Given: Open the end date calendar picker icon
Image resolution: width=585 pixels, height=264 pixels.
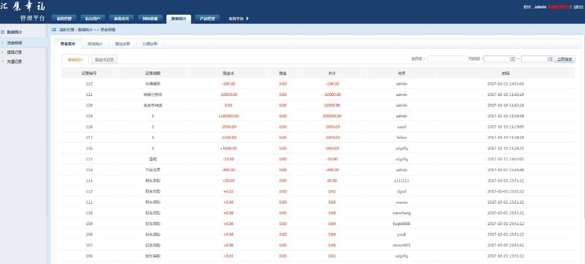Looking at the screenshot, I should pos(549,59).
